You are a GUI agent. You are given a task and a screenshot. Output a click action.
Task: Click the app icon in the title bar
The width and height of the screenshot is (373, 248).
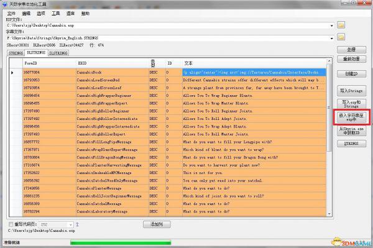pyautogui.click(x=4, y=4)
